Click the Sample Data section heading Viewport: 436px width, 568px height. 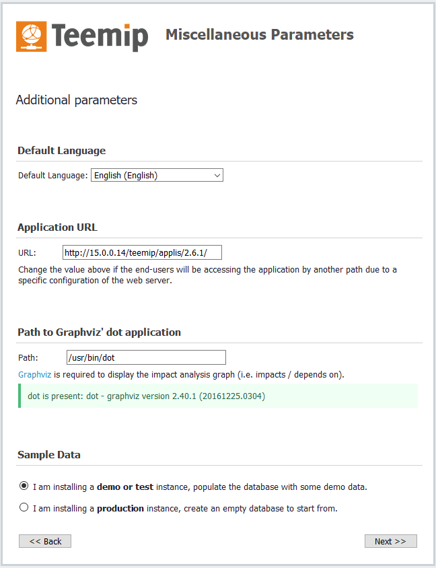[49, 455]
